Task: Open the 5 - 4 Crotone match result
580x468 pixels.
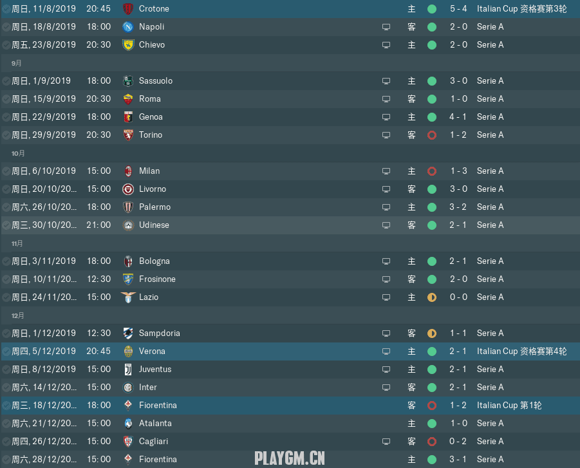Action: point(458,8)
